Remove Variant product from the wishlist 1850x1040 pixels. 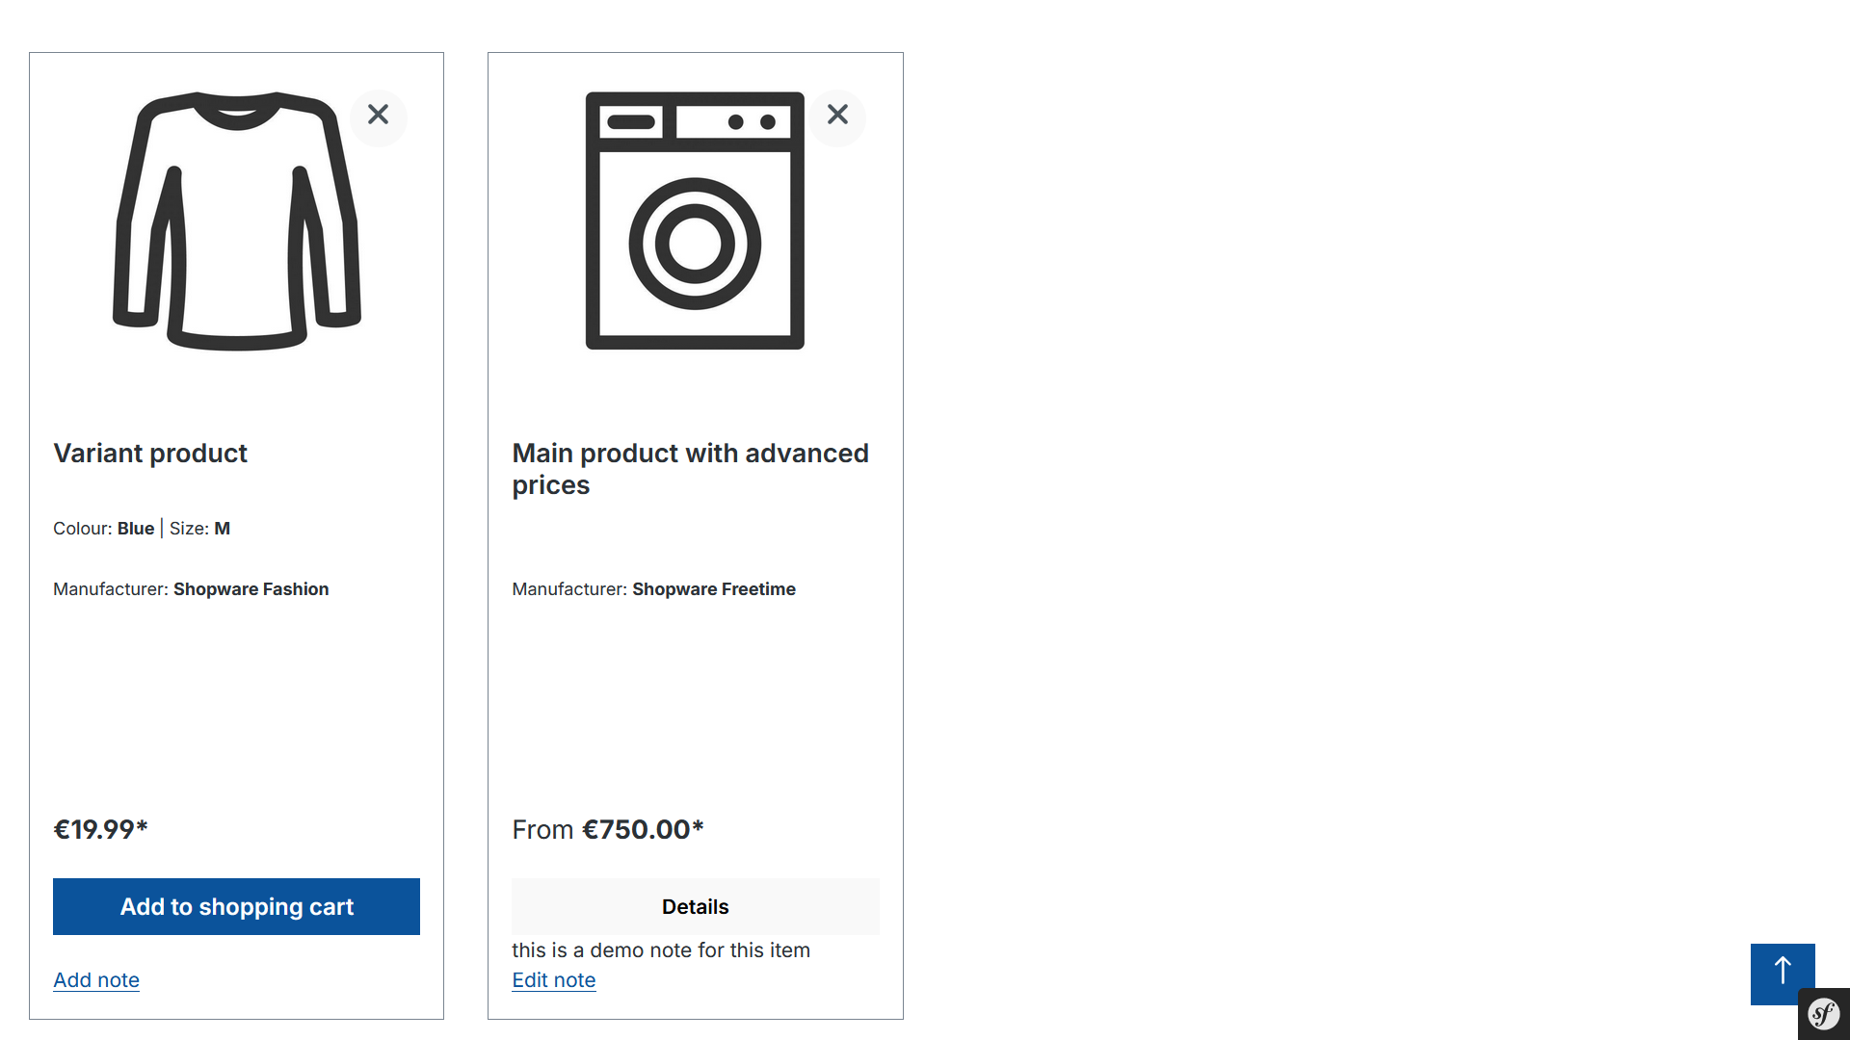point(378,116)
